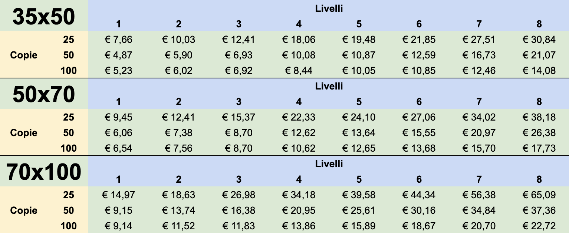Click the 35x50 format title cell

pyautogui.click(x=44, y=17)
